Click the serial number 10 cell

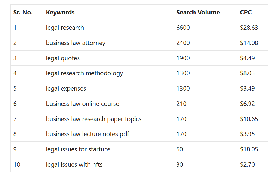point(26,164)
